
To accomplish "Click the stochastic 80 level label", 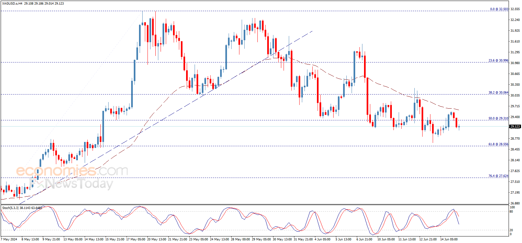I will coord(511,212).
